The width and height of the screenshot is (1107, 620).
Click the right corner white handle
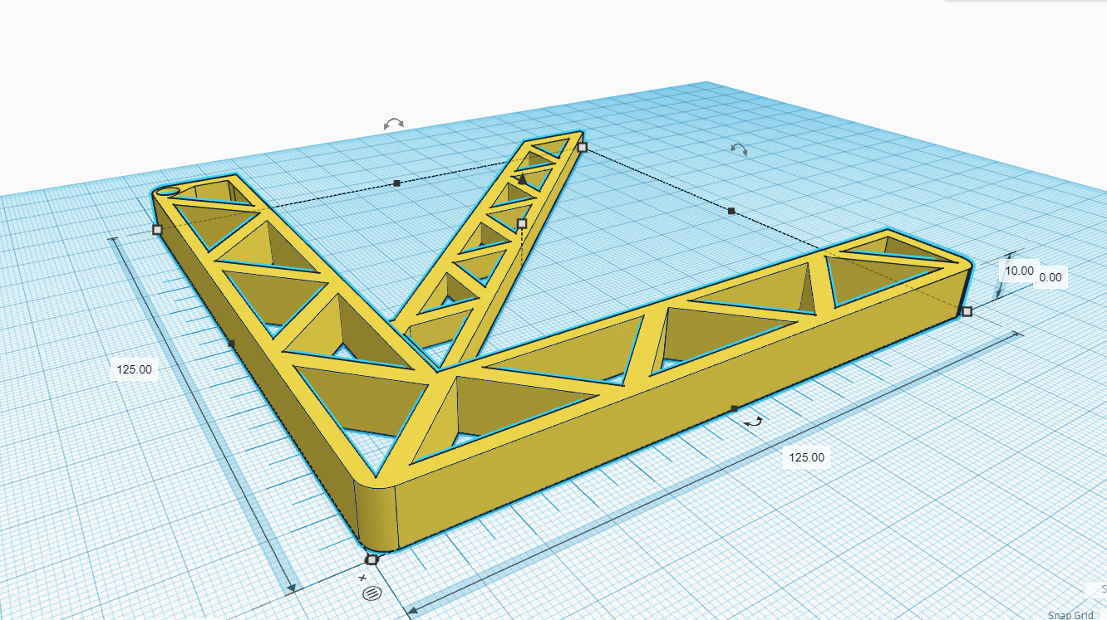pyautogui.click(x=967, y=311)
